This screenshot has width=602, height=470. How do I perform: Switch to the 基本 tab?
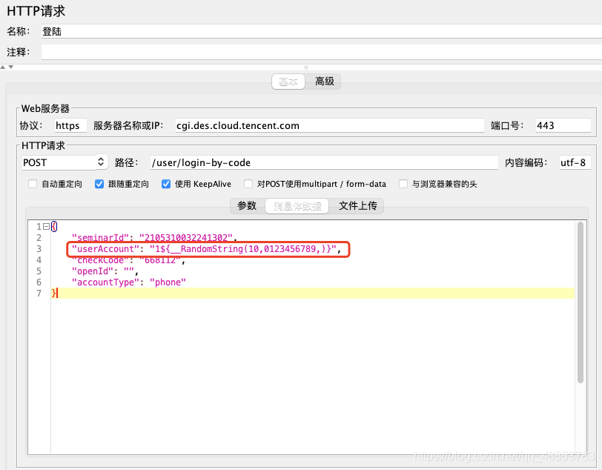tap(288, 82)
